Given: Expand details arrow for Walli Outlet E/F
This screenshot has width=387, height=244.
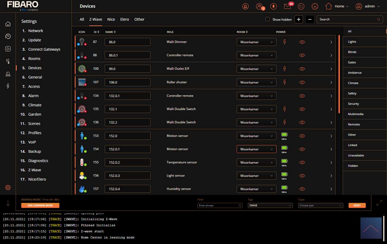Looking at the screenshot, I should pos(331,69).
